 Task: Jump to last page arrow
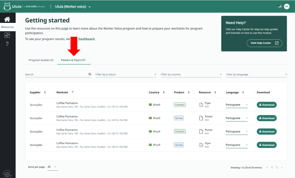(282, 167)
